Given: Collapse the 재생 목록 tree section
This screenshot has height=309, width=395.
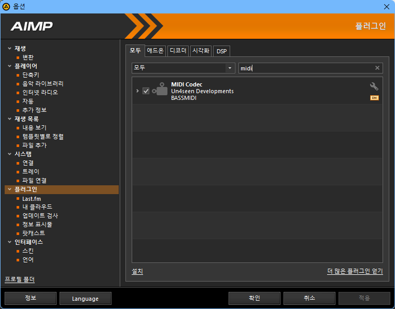Looking at the screenshot, I should (x=9, y=119).
